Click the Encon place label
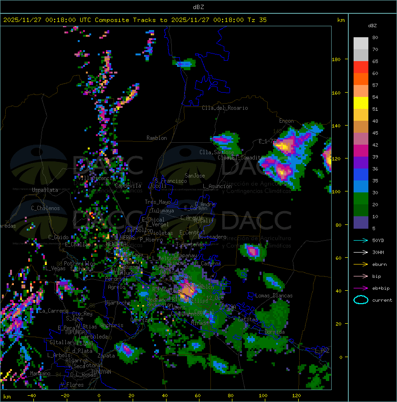This screenshot has height=402, width=397. 286,121
